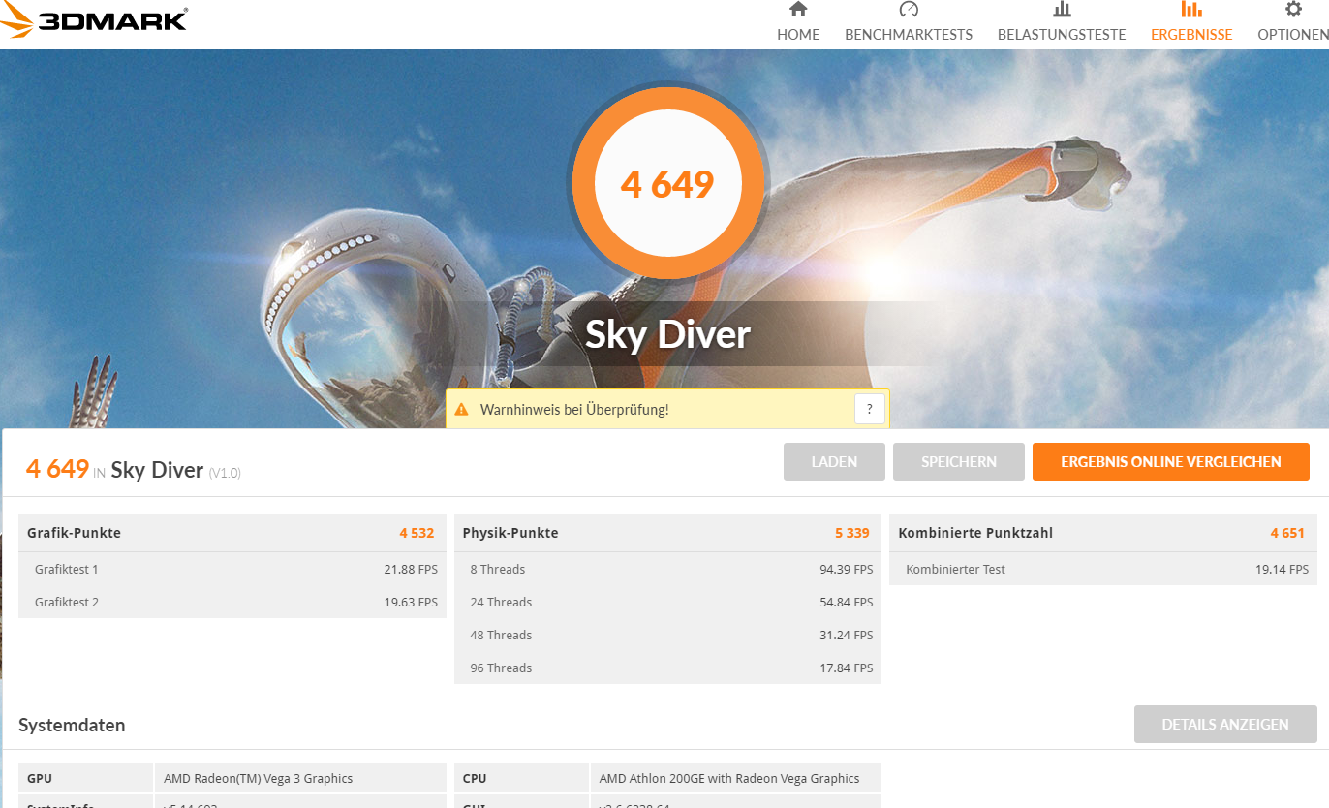
Task: Click the Physik score 5 339
Action: pyautogui.click(x=852, y=533)
